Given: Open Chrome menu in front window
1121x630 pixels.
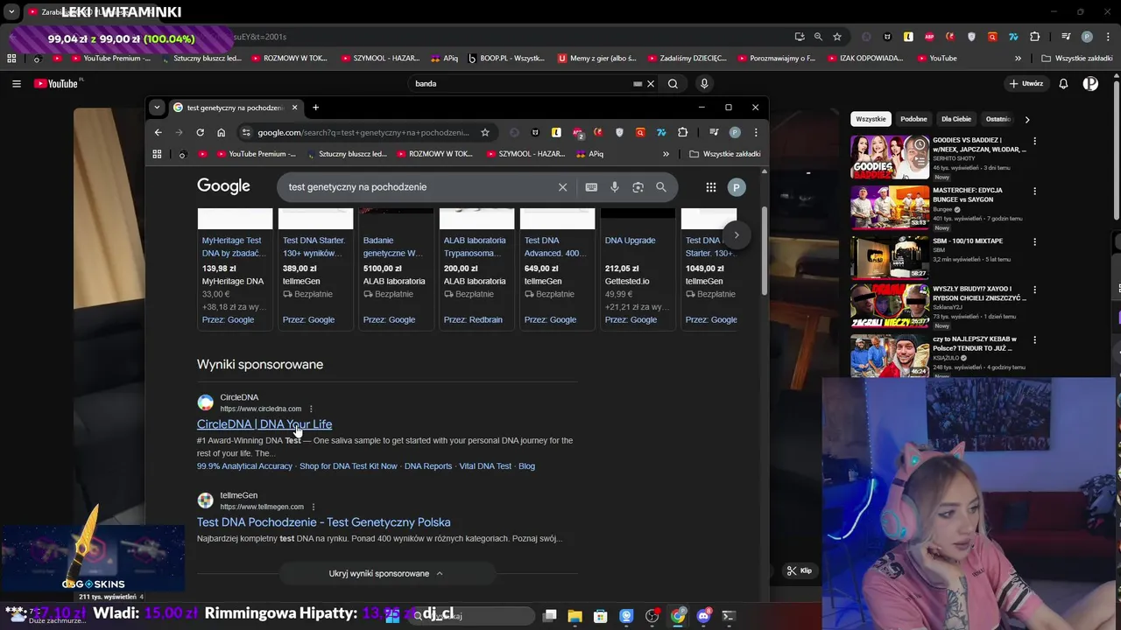Looking at the screenshot, I should click(x=756, y=132).
